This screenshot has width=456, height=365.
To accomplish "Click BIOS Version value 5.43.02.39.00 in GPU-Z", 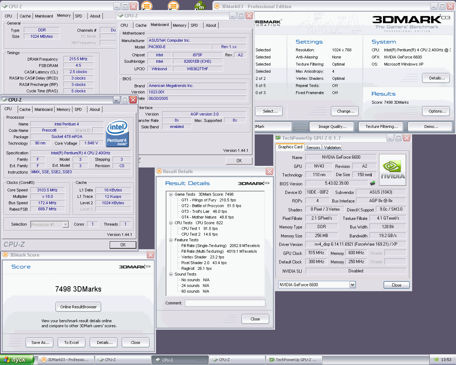I will pos(337,183).
